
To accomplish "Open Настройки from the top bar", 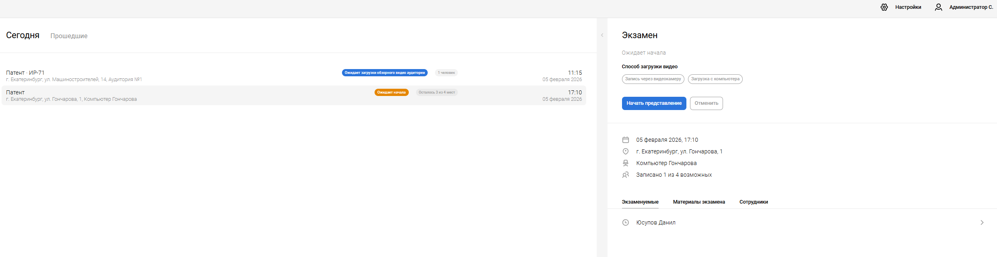I will 908,7.
